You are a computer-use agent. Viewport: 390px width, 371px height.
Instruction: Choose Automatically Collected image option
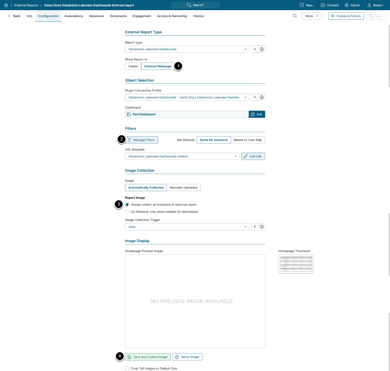[146, 188]
